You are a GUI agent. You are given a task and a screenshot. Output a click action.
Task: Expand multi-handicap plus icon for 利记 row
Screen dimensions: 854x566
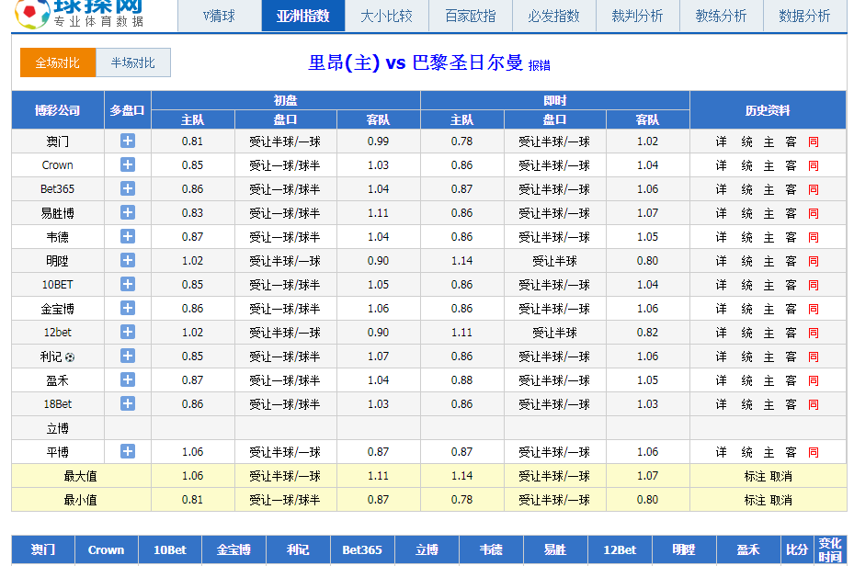[128, 356]
